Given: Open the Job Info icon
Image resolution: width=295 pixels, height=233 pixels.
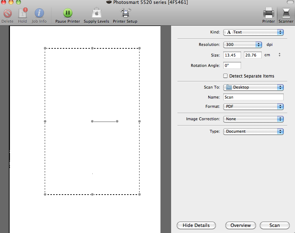Looking at the screenshot, I should [x=39, y=13].
